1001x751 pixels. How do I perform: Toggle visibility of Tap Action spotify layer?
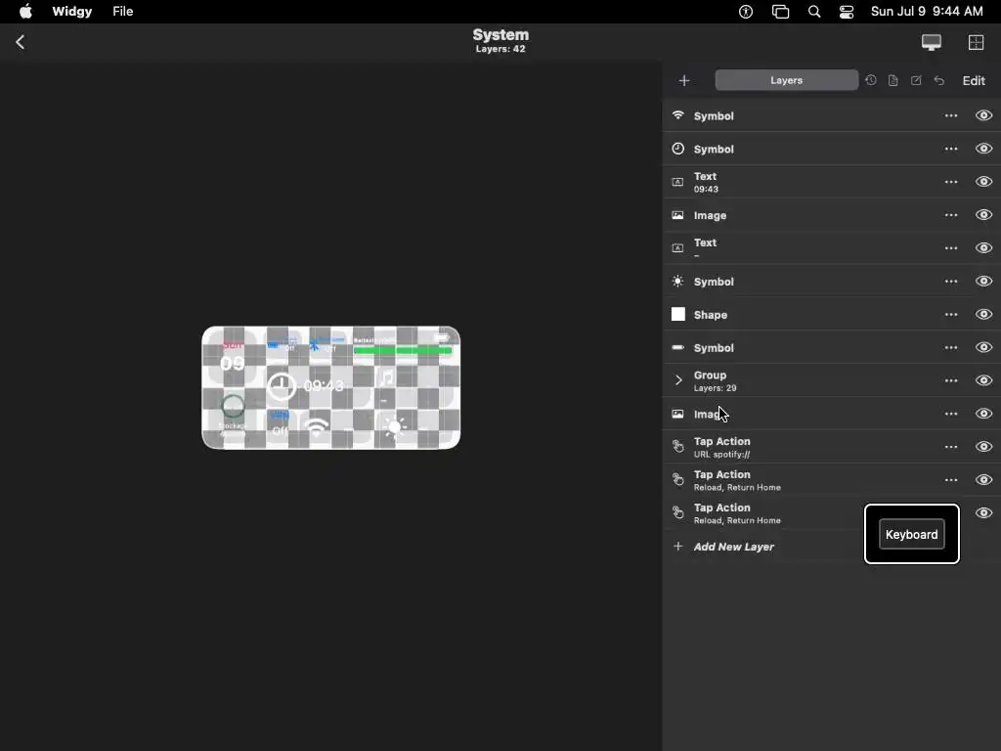pyautogui.click(x=983, y=447)
